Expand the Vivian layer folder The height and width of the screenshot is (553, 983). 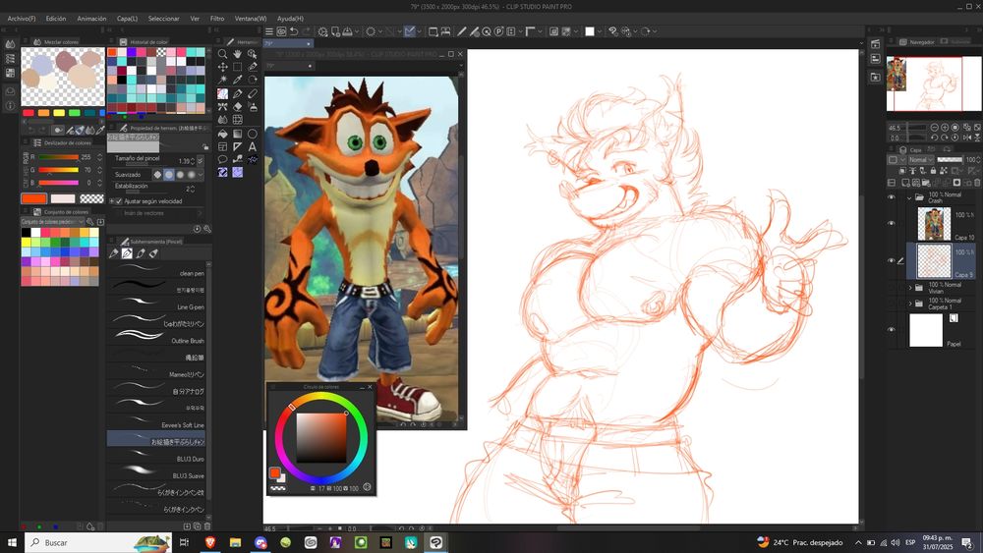pyautogui.click(x=910, y=288)
